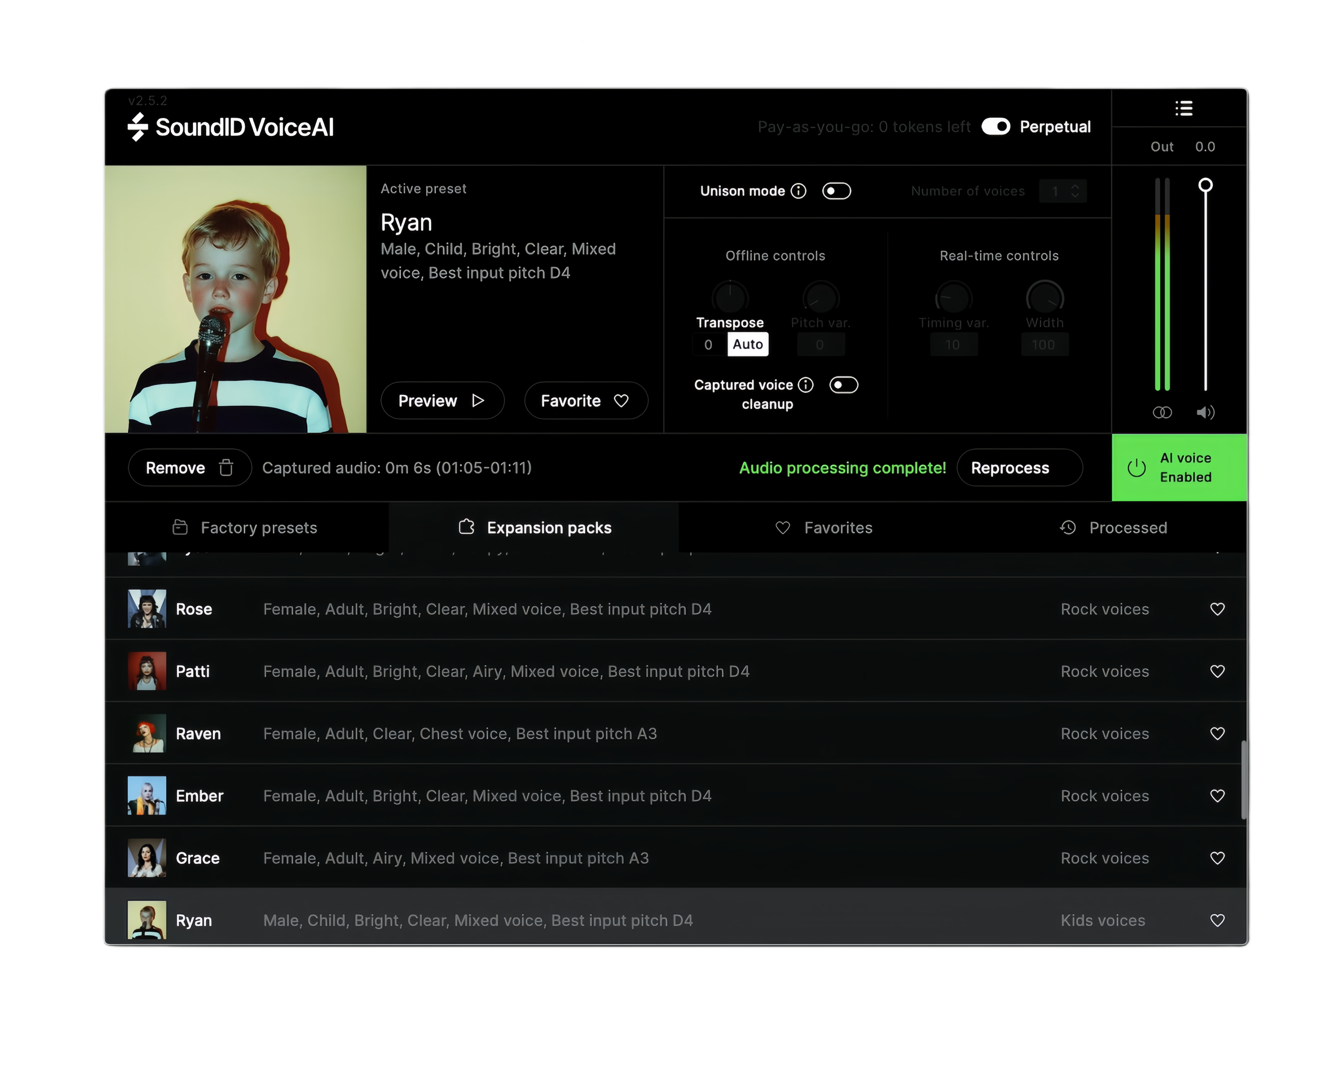Click the Number of voices stepper arrows
The width and height of the screenshot is (1327, 1081).
coord(1075,191)
